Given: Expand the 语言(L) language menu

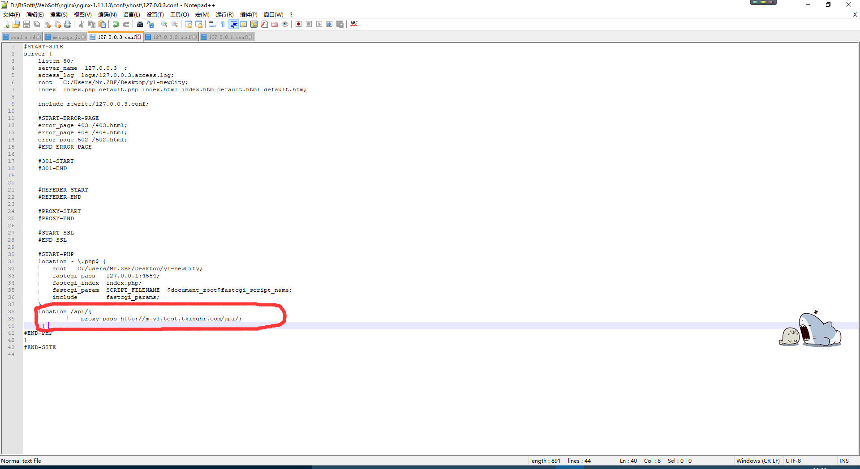Looking at the screenshot, I should coord(131,15).
